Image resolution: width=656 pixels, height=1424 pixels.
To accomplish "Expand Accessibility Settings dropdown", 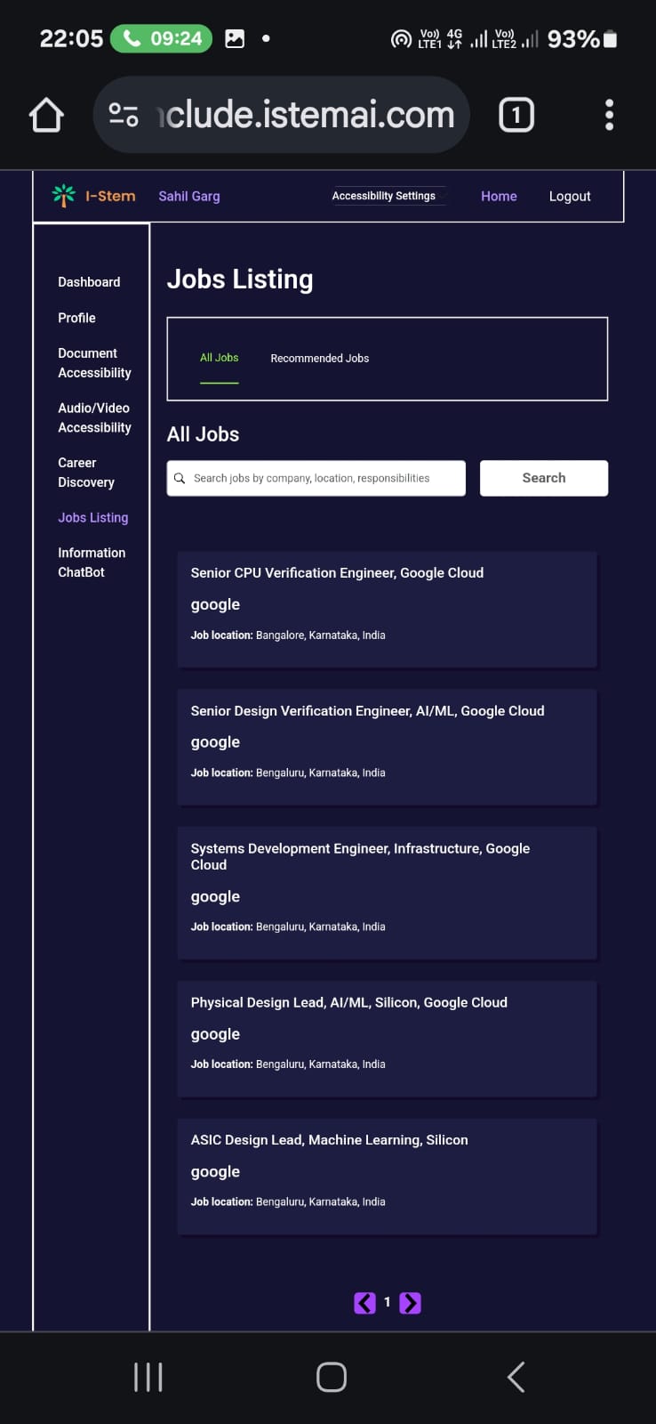I will point(388,196).
